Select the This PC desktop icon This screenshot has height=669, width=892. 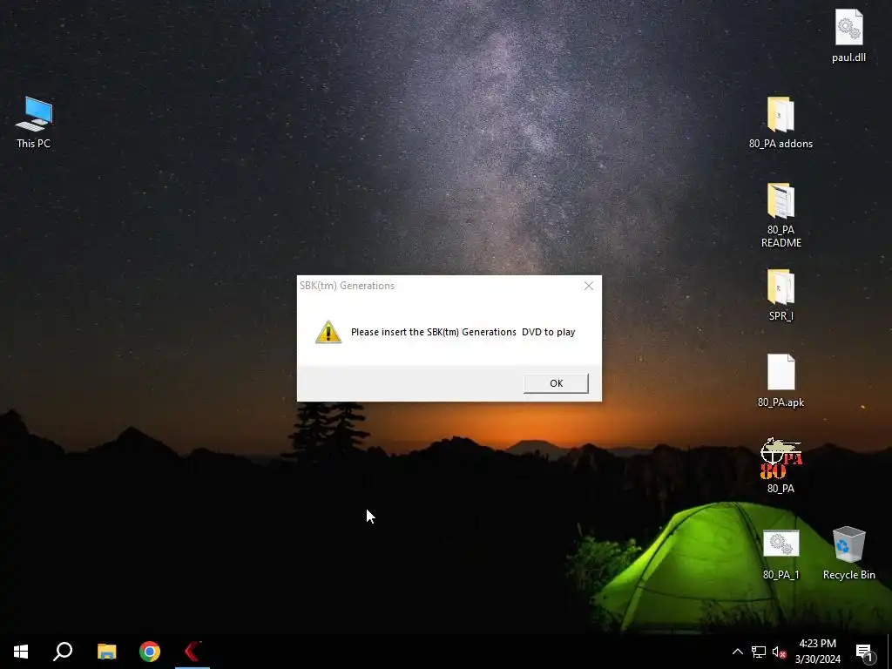[x=34, y=122]
